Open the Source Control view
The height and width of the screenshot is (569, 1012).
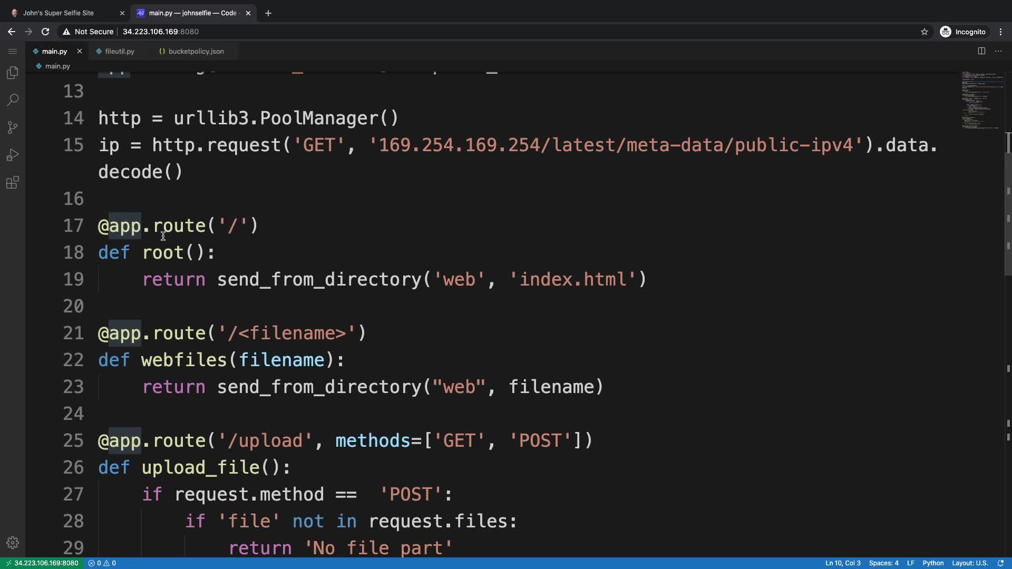point(13,127)
